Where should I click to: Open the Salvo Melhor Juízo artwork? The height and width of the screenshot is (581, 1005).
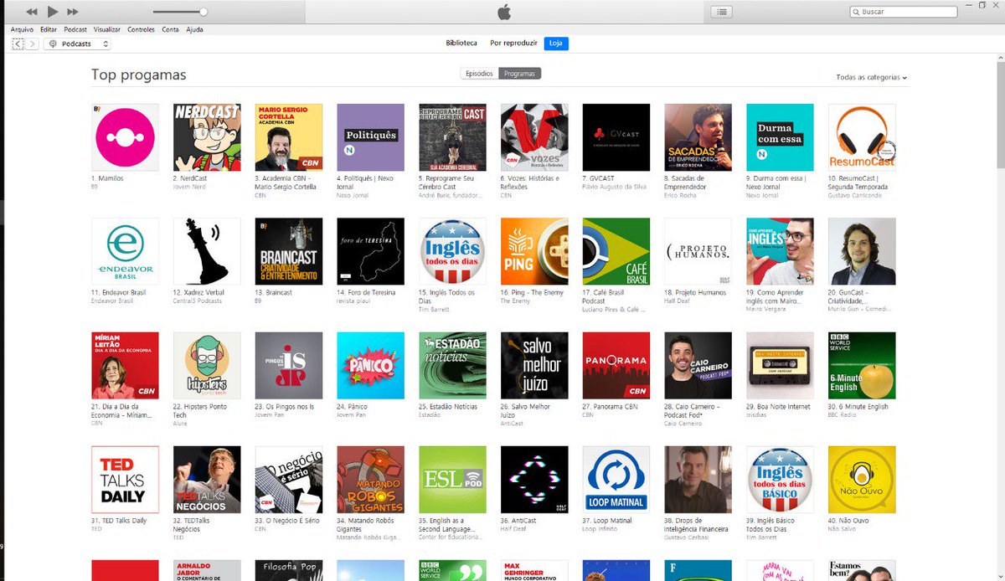point(534,366)
